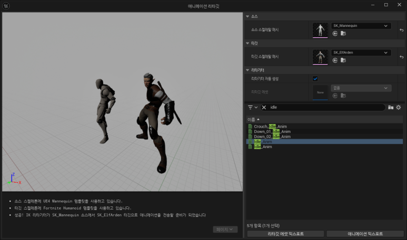Clear the idle search text

[264, 107]
